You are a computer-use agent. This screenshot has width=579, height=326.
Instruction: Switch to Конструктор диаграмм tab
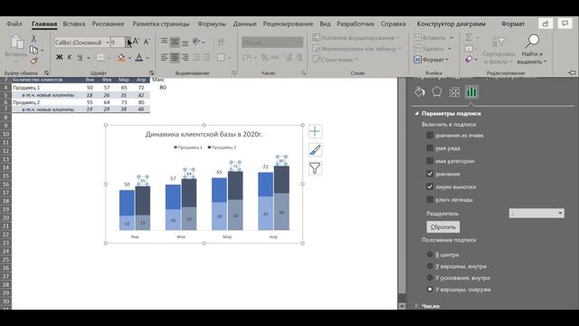click(x=451, y=24)
